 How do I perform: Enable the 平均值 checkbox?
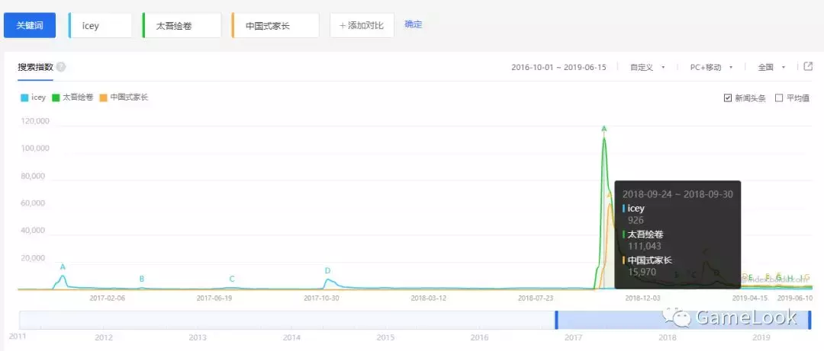coord(779,97)
